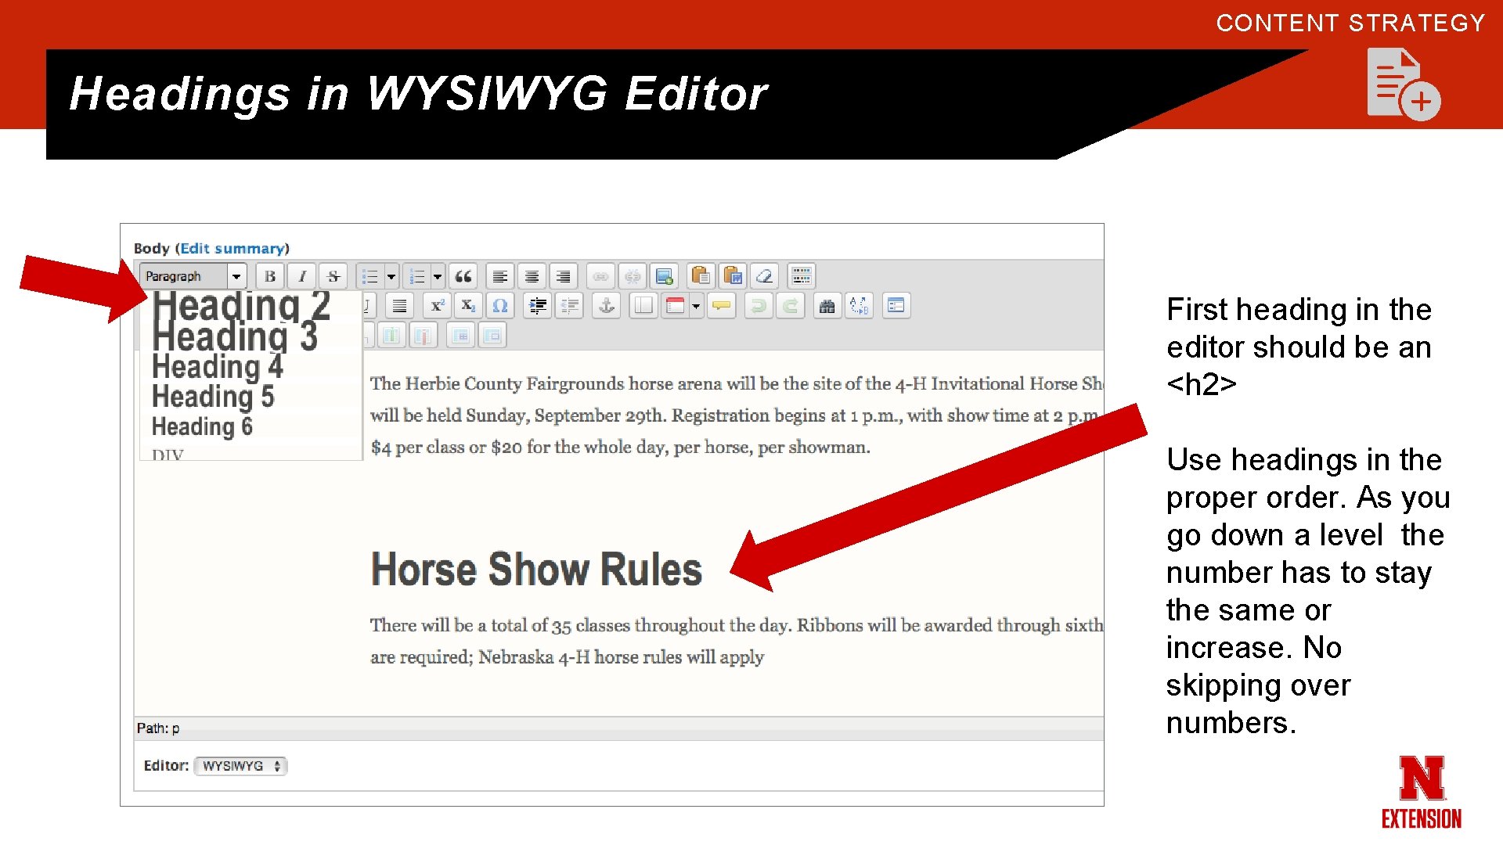This screenshot has height=845, width=1503.
Task: Insert a special character with the omega icon
Action: 500,306
